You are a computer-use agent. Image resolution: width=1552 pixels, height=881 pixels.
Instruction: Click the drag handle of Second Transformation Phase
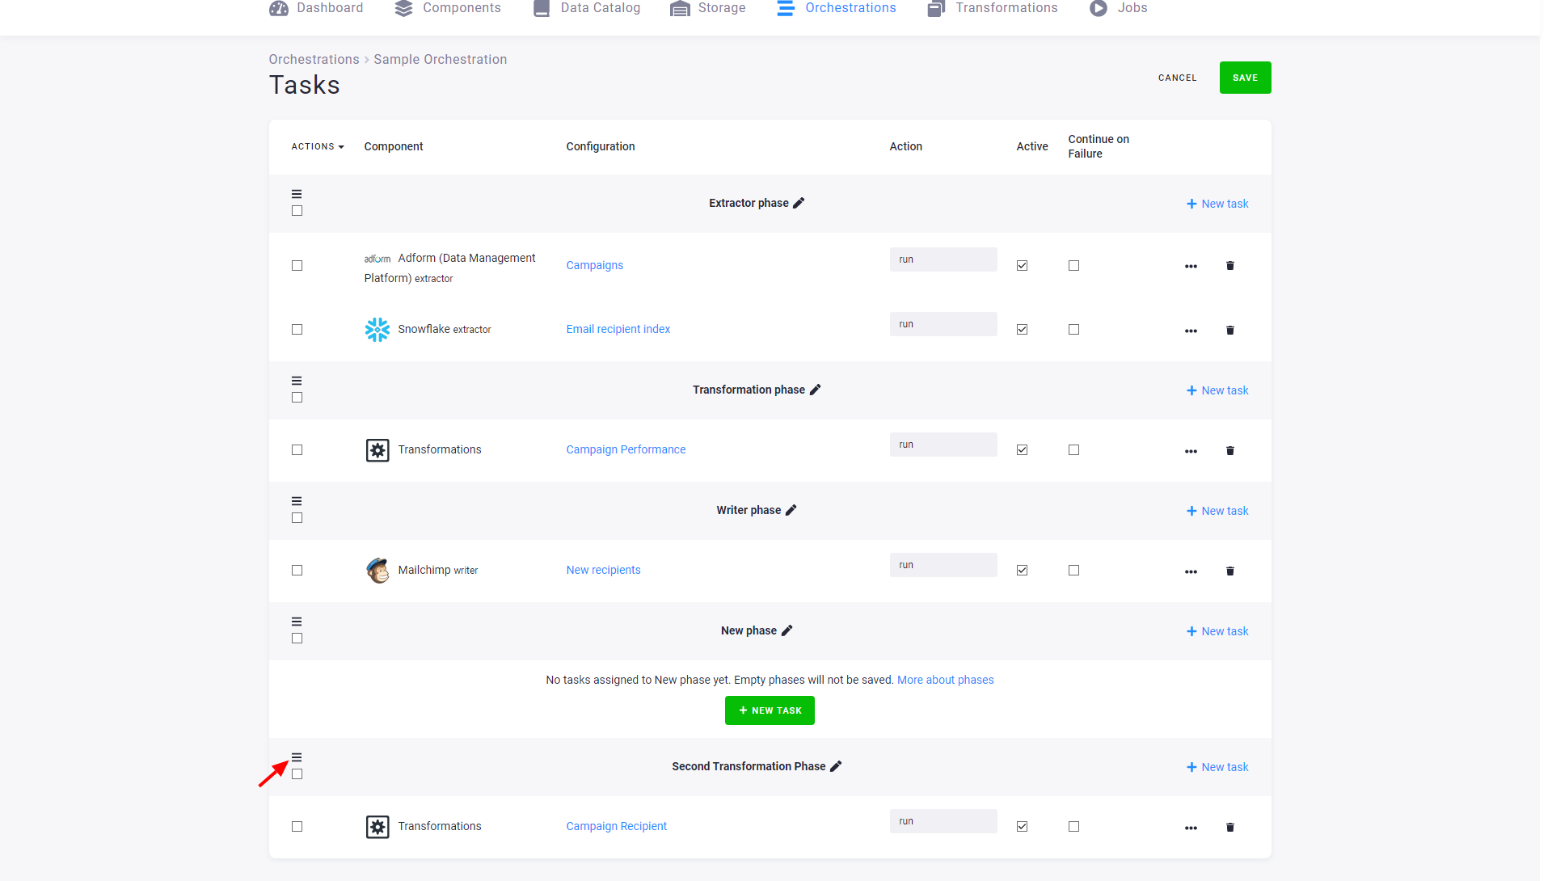click(297, 757)
